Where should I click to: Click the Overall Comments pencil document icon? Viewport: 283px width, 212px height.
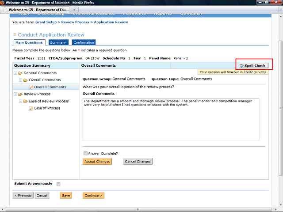(31, 87)
